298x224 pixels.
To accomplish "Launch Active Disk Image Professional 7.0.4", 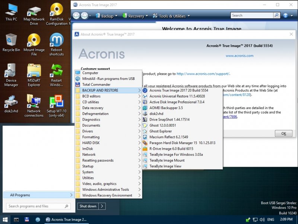I will tap(182, 102).
